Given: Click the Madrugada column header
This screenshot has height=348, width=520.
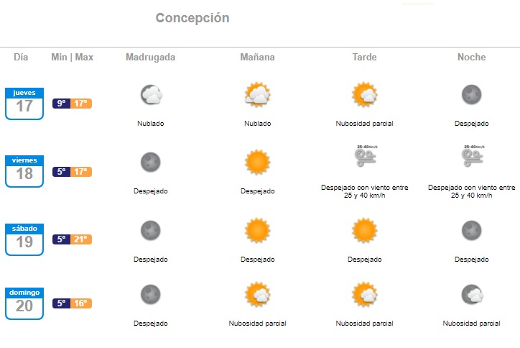Looking at the screenshot, I should tap(150, 58).
